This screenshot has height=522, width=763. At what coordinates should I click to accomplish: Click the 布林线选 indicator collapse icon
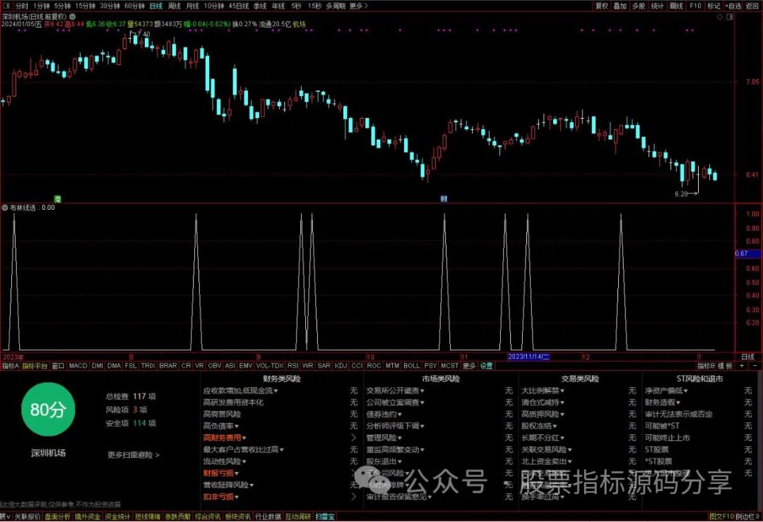point(5,208)
